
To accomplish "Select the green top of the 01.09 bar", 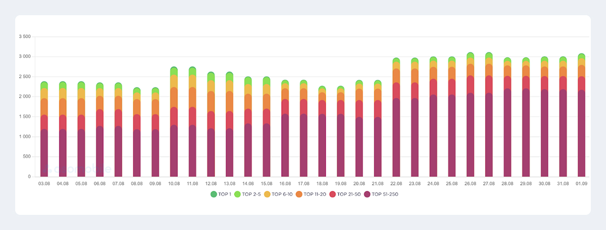I will click(581, 56).
